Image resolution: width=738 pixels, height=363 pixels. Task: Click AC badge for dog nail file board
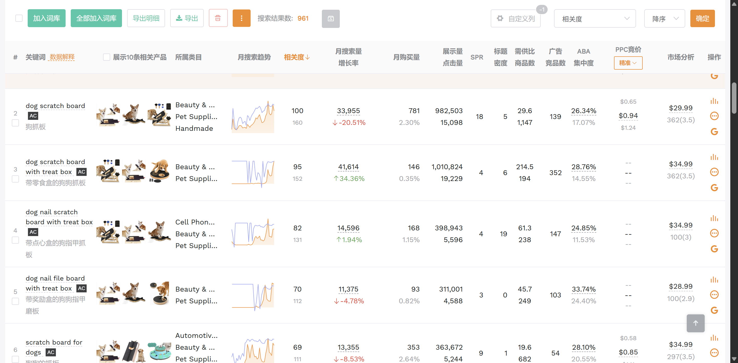(82, 288)
